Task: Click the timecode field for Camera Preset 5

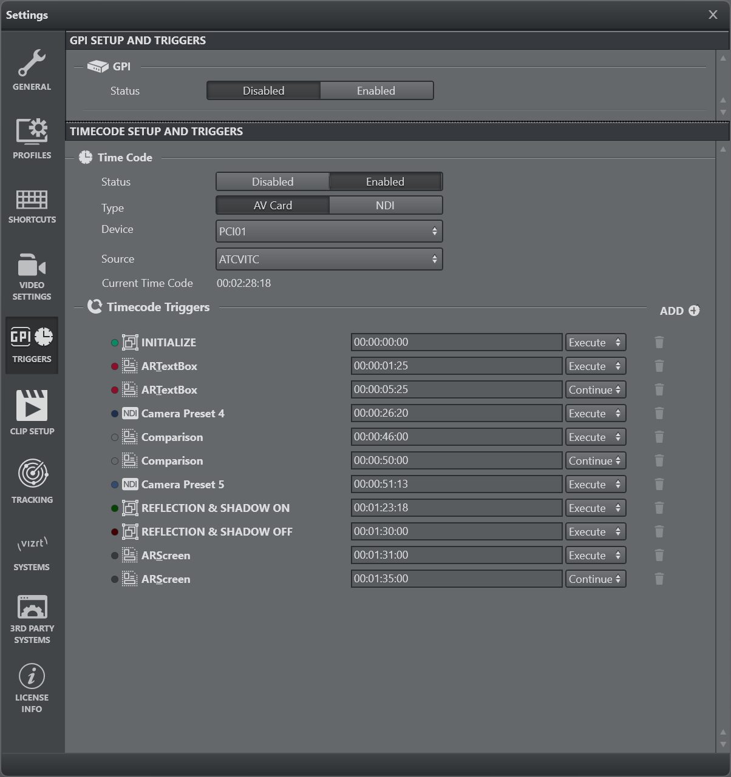Action: point(456,485)
